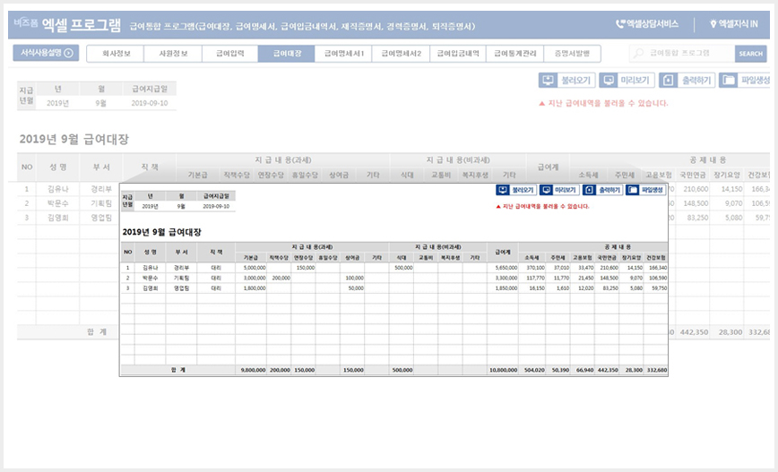Select 기획팀 department cell in magnified inset
This screenshot has height=472, width=778.
pos(181,279)
